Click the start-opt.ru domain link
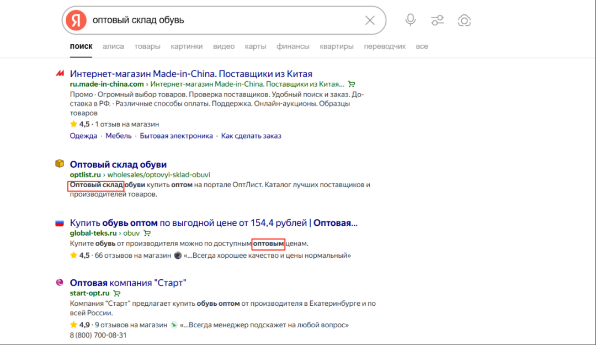 coord(90,293)
